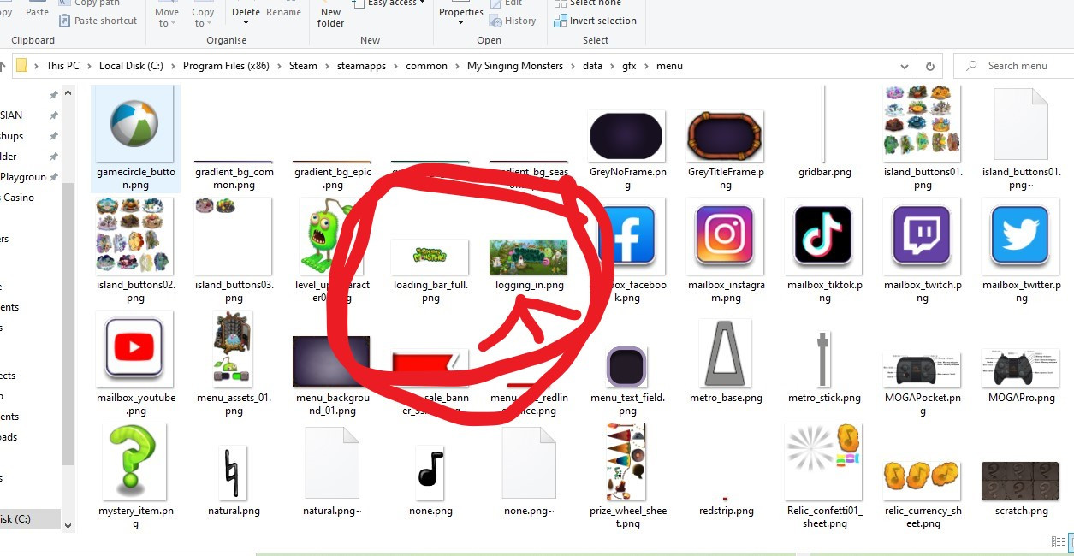Open the mailbox_instagram.png file icon
Screen dimensions: 1074x556
coord(725,234)
